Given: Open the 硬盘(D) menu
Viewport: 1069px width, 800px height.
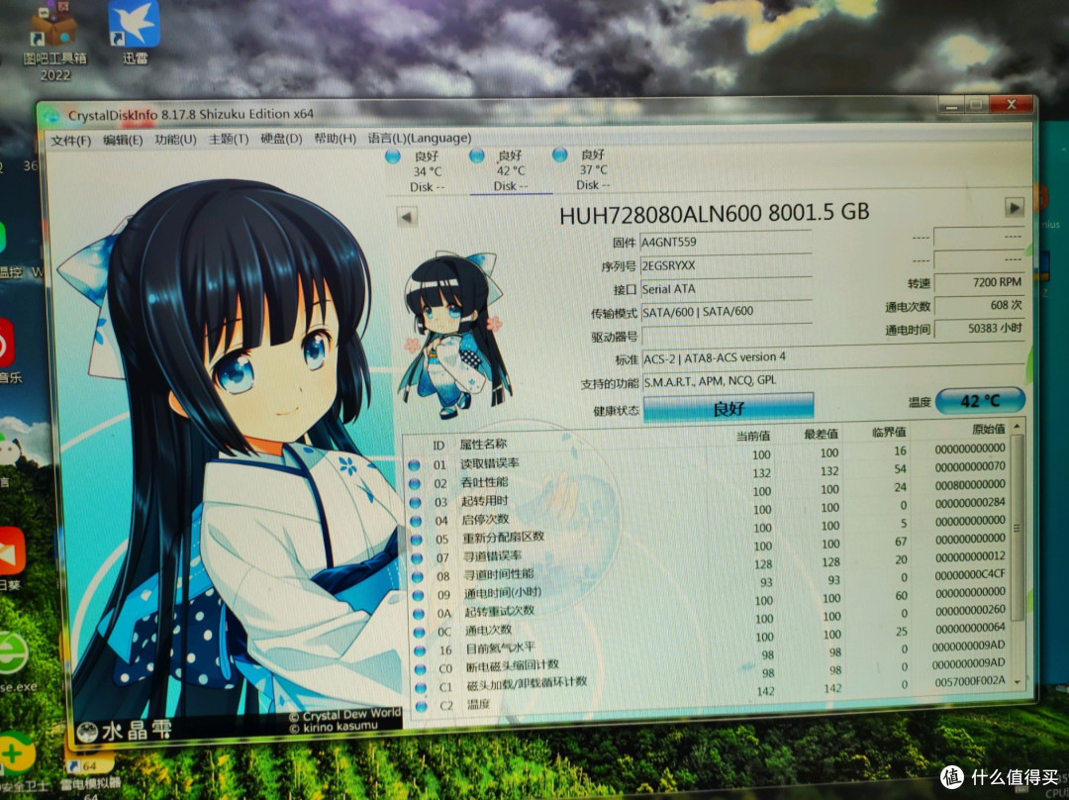Looking at the screenshot, I should 281,139.
